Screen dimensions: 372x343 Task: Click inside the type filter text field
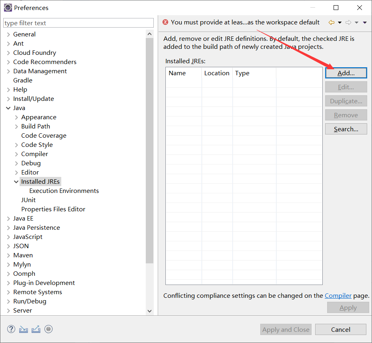78,23
